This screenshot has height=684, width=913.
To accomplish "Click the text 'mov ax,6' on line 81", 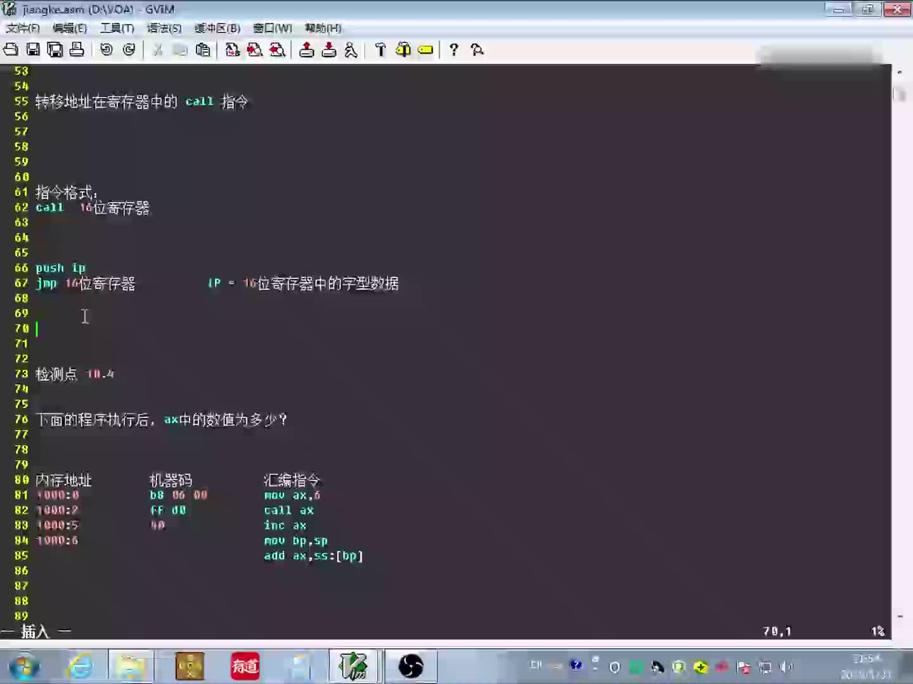I will pos(292,495).
